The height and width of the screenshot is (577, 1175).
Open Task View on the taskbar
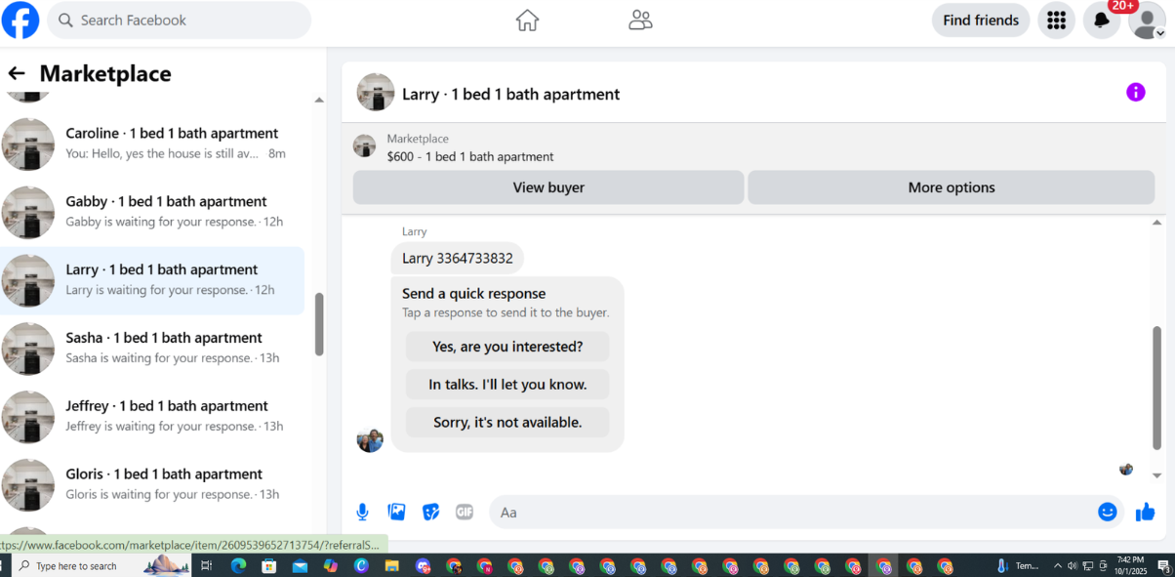click(206, 566)
